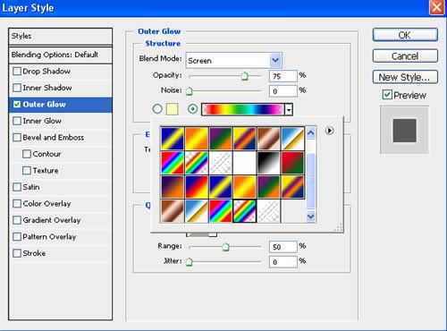The image size is (447, 331).
Task: Open the Gradient Overlay settings
Action: (x=52, y=220)
